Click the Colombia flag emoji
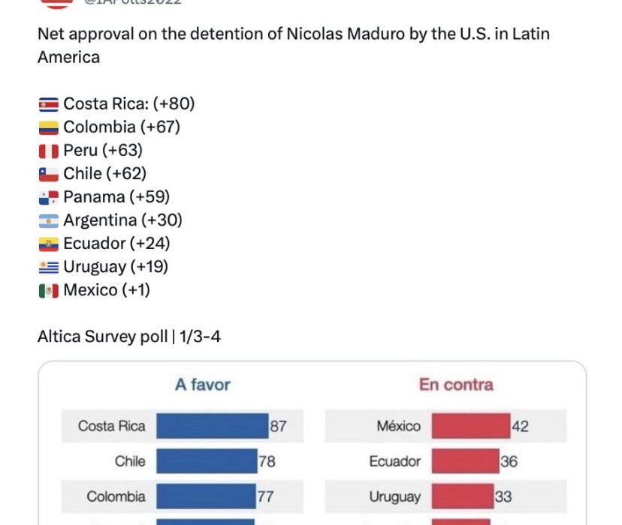622x525 pixels. coord(48,127)
